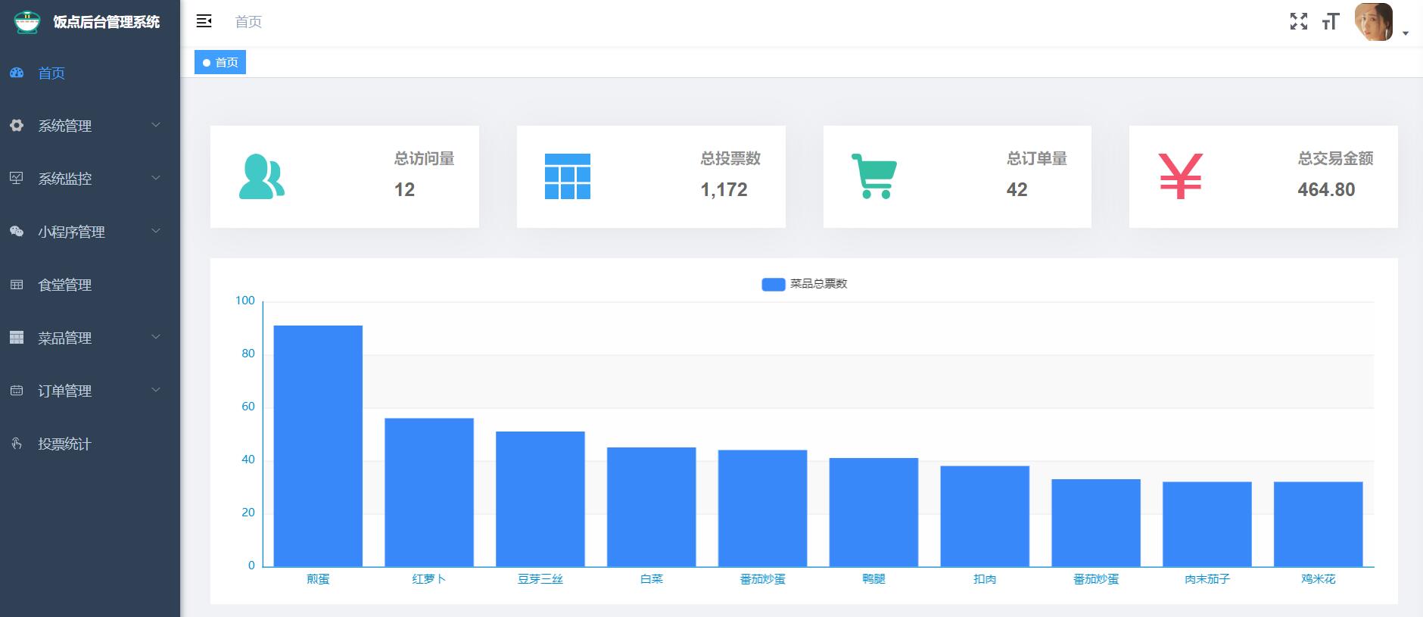Click the yen total transaction icon

point(1180,176)
